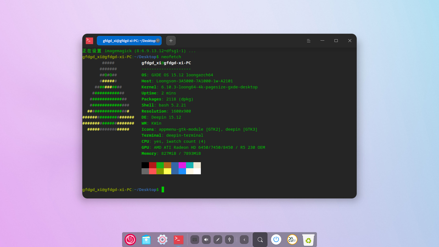439x247 pixels.
Task: Close the gfdgd_xi@gfdgd-xi-PC tab
Action: coord(158,41)
